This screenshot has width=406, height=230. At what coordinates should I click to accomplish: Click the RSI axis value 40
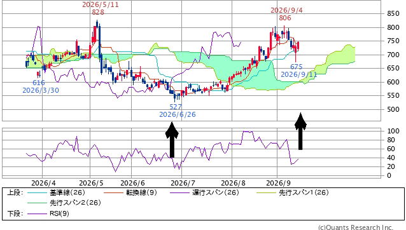(x=391, y=158)
